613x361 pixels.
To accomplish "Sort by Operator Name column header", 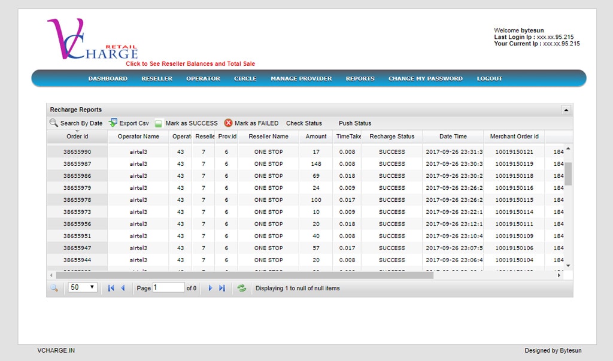I will coord(138,136).
